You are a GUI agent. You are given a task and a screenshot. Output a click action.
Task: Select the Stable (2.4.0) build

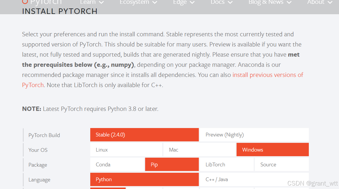coord(144,135)
